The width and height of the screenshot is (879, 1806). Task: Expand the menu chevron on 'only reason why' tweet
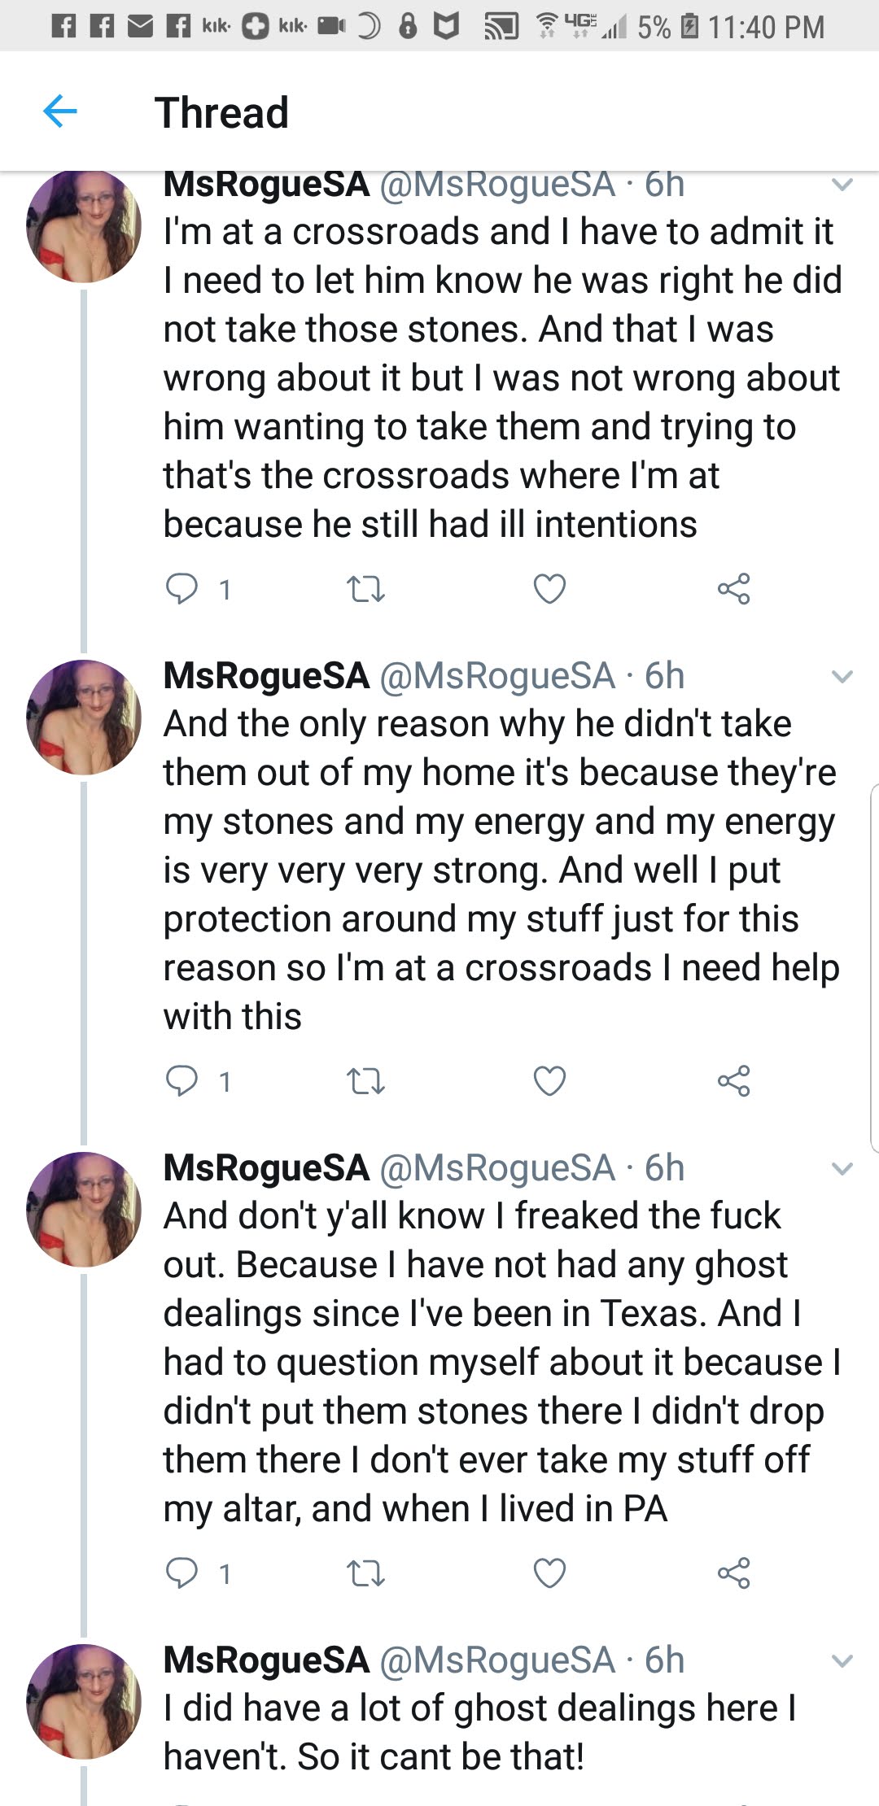coord(842,676)
